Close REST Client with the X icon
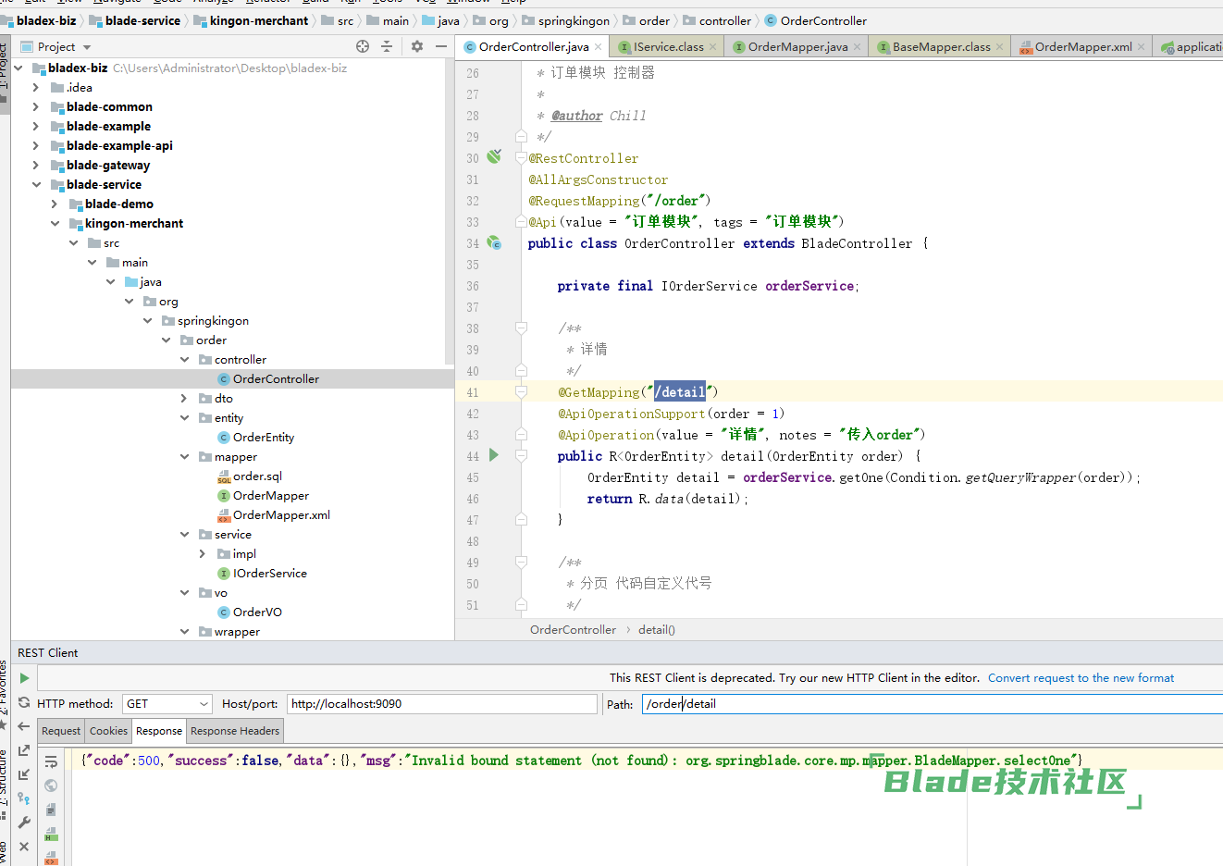This screenshot has width=1223, height=866. tap(24, 847)
